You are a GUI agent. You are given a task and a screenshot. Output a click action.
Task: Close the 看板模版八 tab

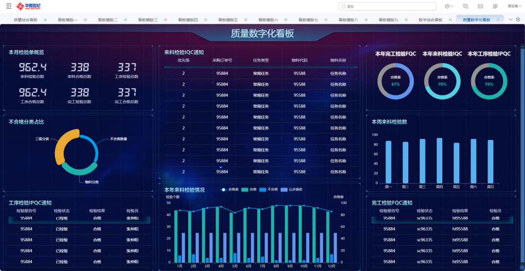point(366,20)
